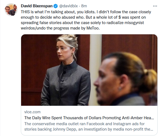
Task: Click the woman in gray jacket in photo
Action: point(66,71)
